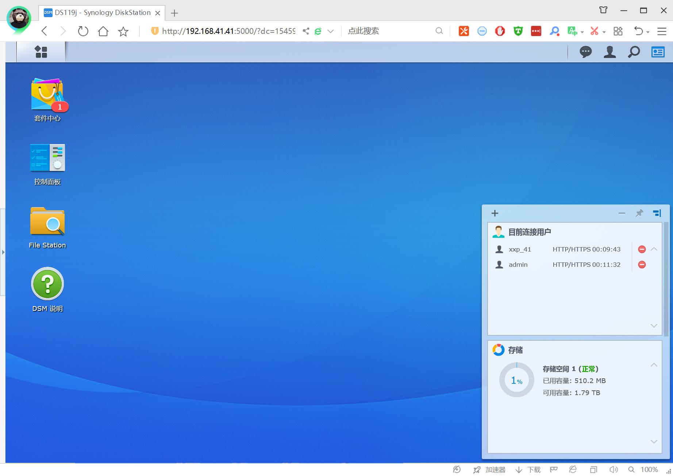
Task: Click the 存储 widget title
Action: (515, 350)
